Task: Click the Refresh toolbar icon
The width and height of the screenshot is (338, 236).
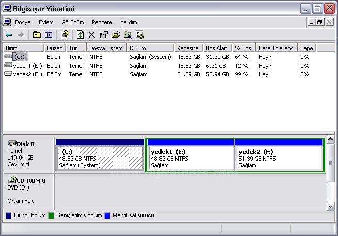Action: click(80, 35)
